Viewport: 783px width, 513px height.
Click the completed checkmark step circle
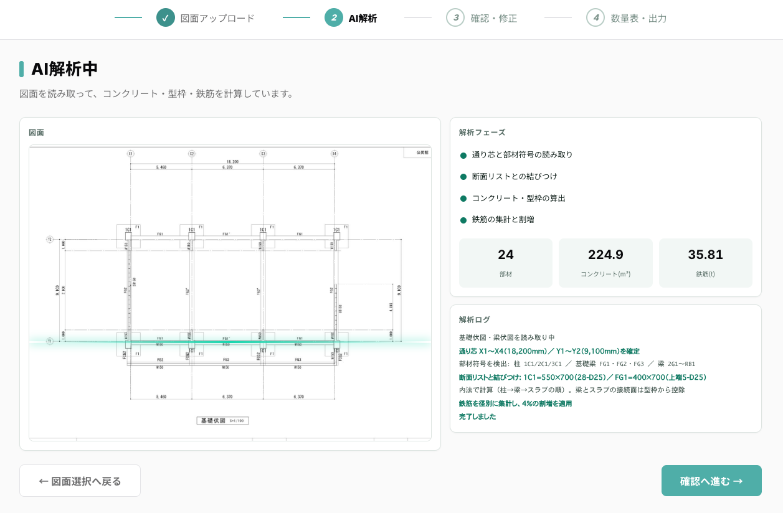click(x=166, y=17)
